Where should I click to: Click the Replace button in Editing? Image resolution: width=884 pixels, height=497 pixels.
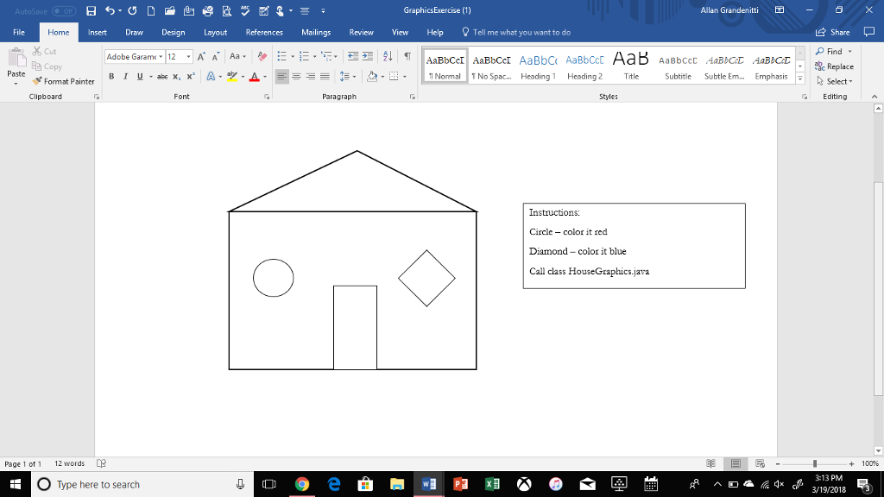tap(834, 66)
